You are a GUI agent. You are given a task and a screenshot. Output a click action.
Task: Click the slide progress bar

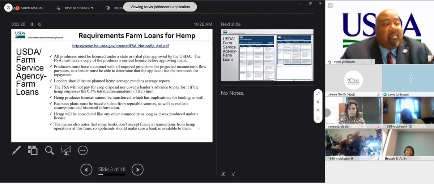tap(112, 175)
